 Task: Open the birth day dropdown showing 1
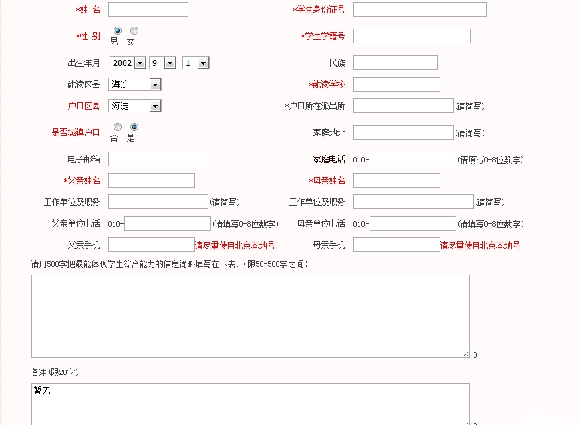(x=196, y=63)
